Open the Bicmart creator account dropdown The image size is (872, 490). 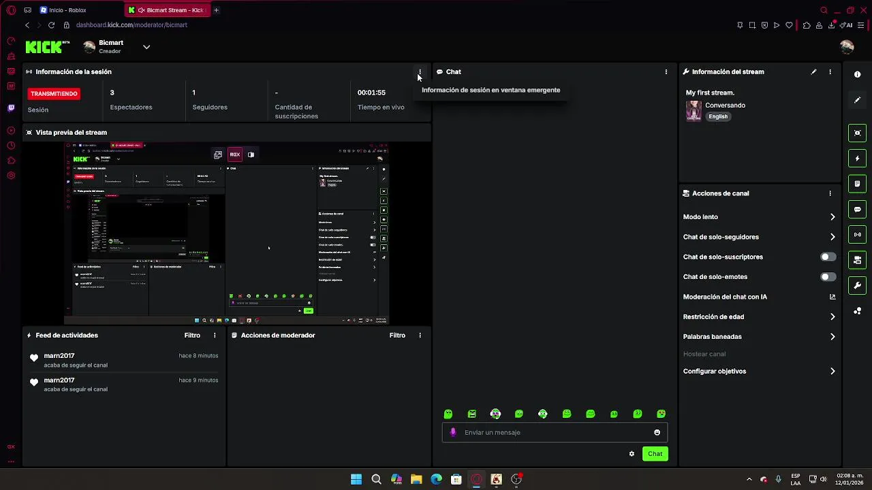click(146, 47)
